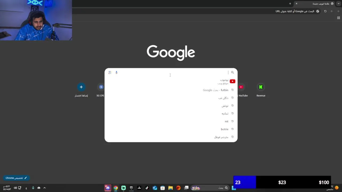Switch the input language indicator ع
Screen dimensions: 342x192
[x=26, y=188]
